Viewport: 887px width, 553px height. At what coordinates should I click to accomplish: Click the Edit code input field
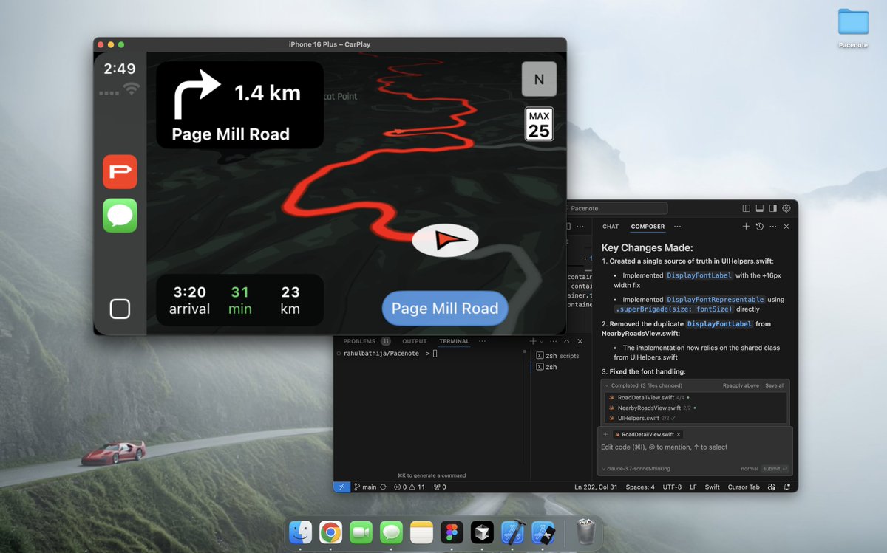click(x=695, y=447)
